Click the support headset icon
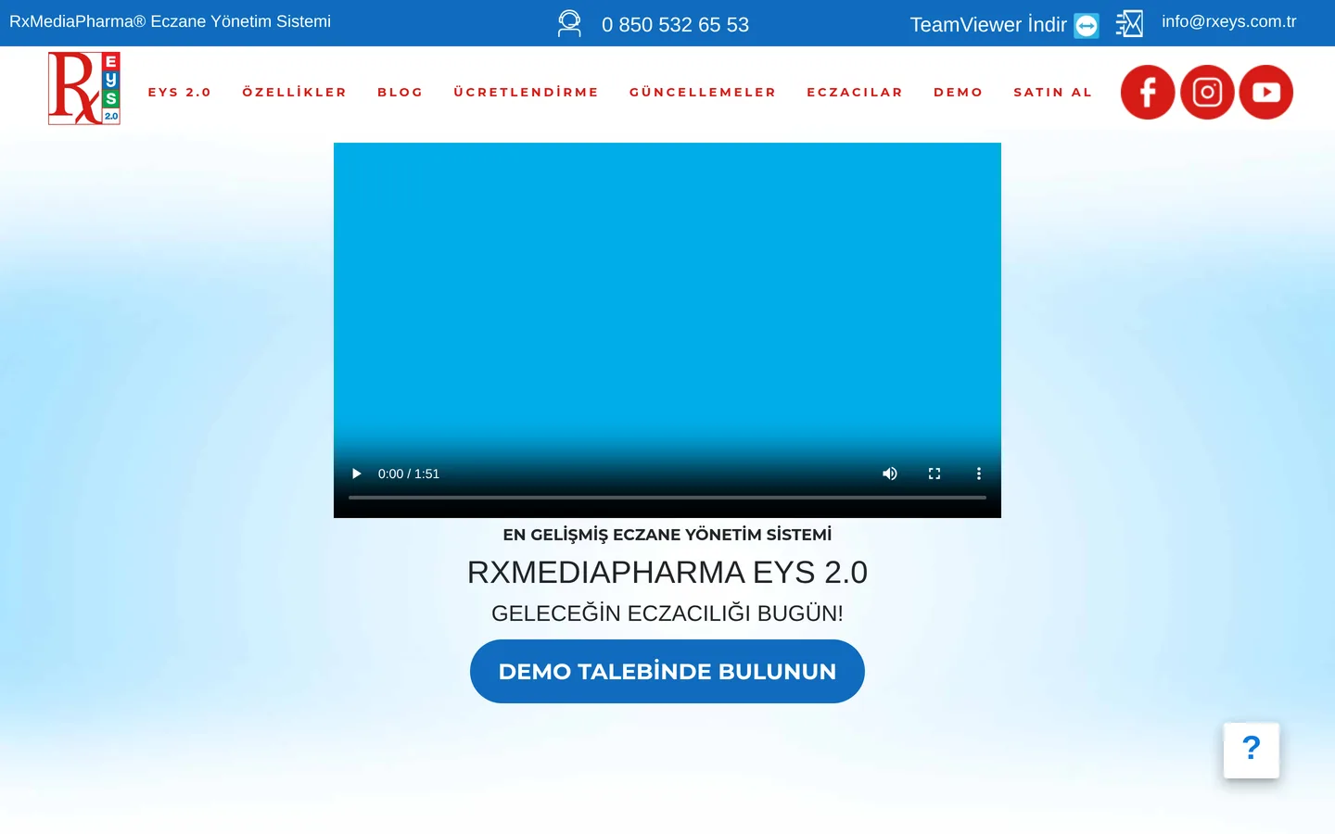The height and width of the screenshot is (834, 1335). (x=569, y=24)
